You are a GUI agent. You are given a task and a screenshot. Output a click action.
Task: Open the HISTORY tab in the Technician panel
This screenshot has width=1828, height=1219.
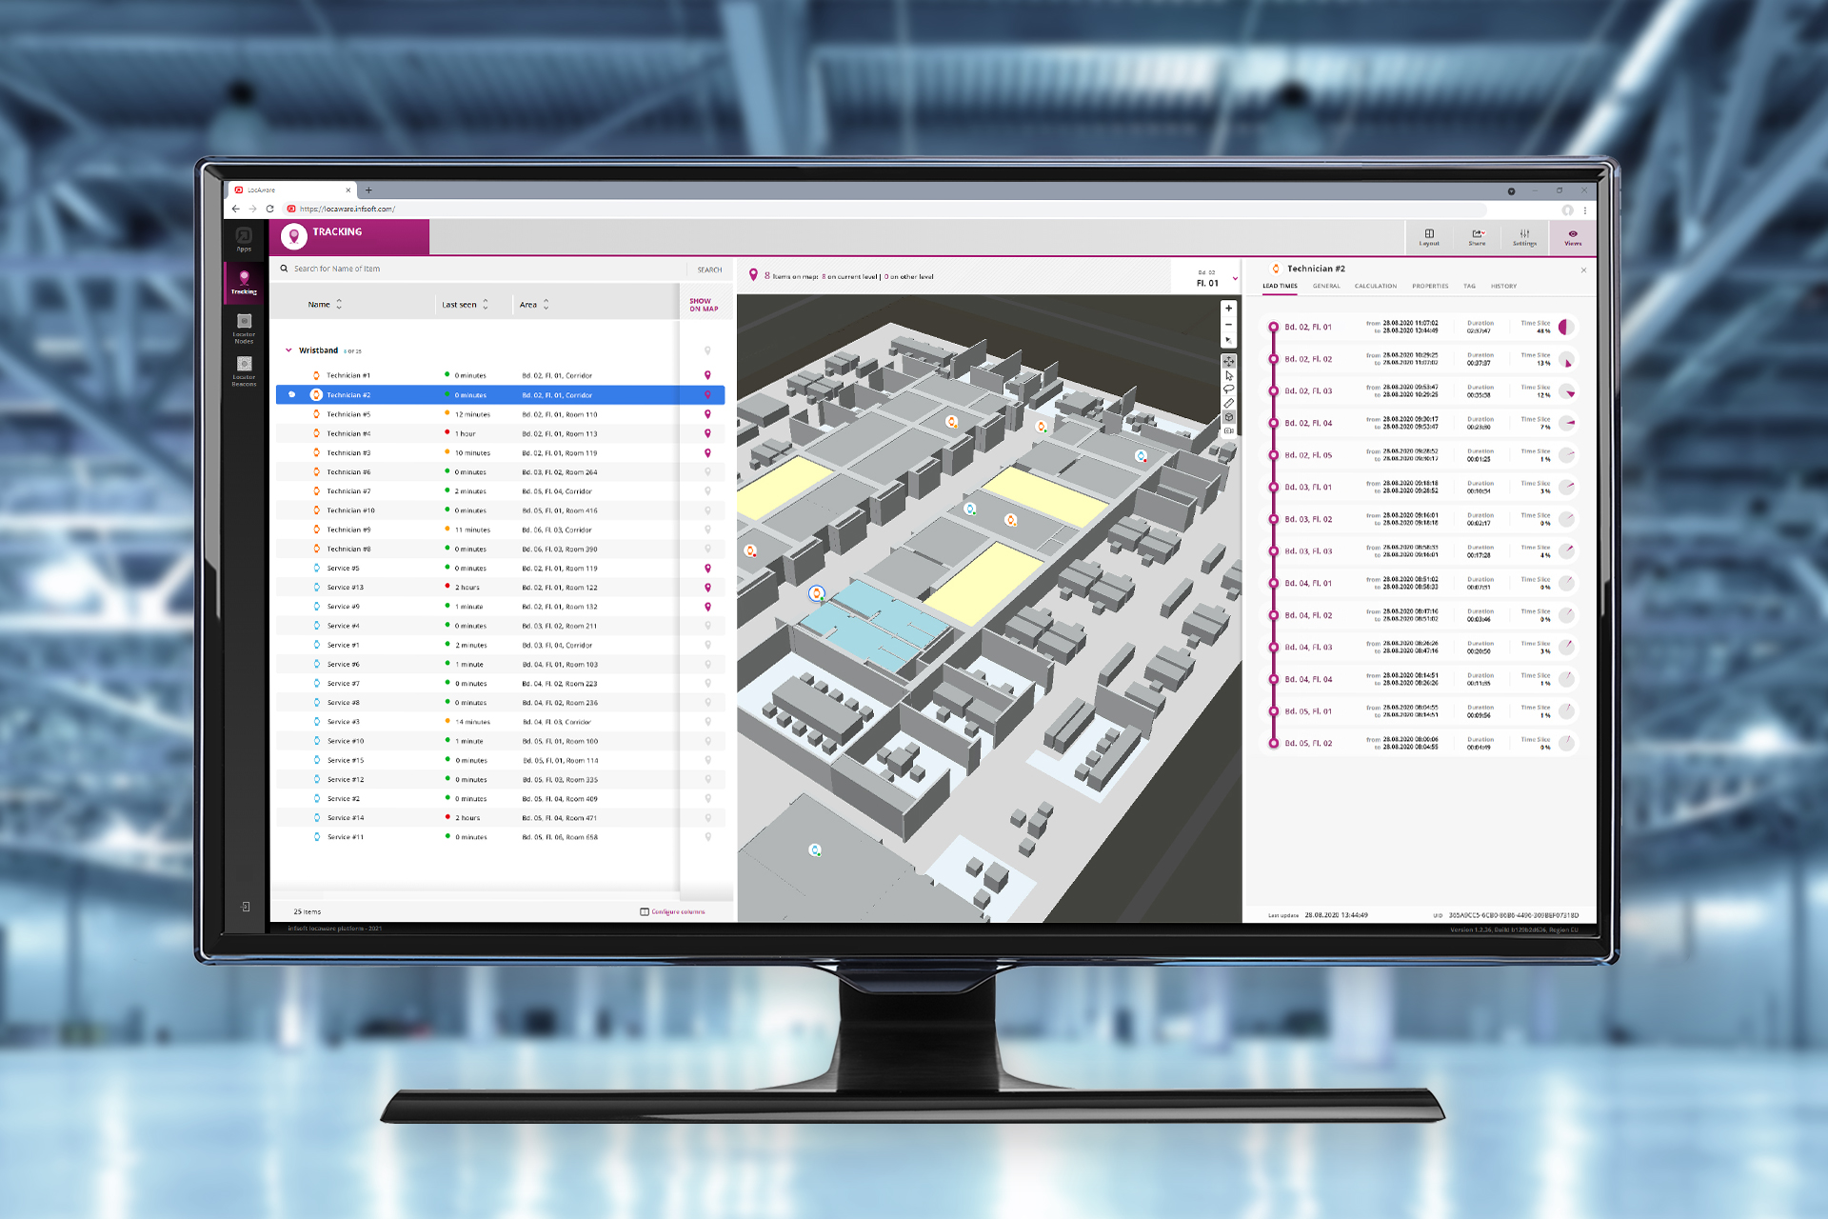(x=1503, y=286)
